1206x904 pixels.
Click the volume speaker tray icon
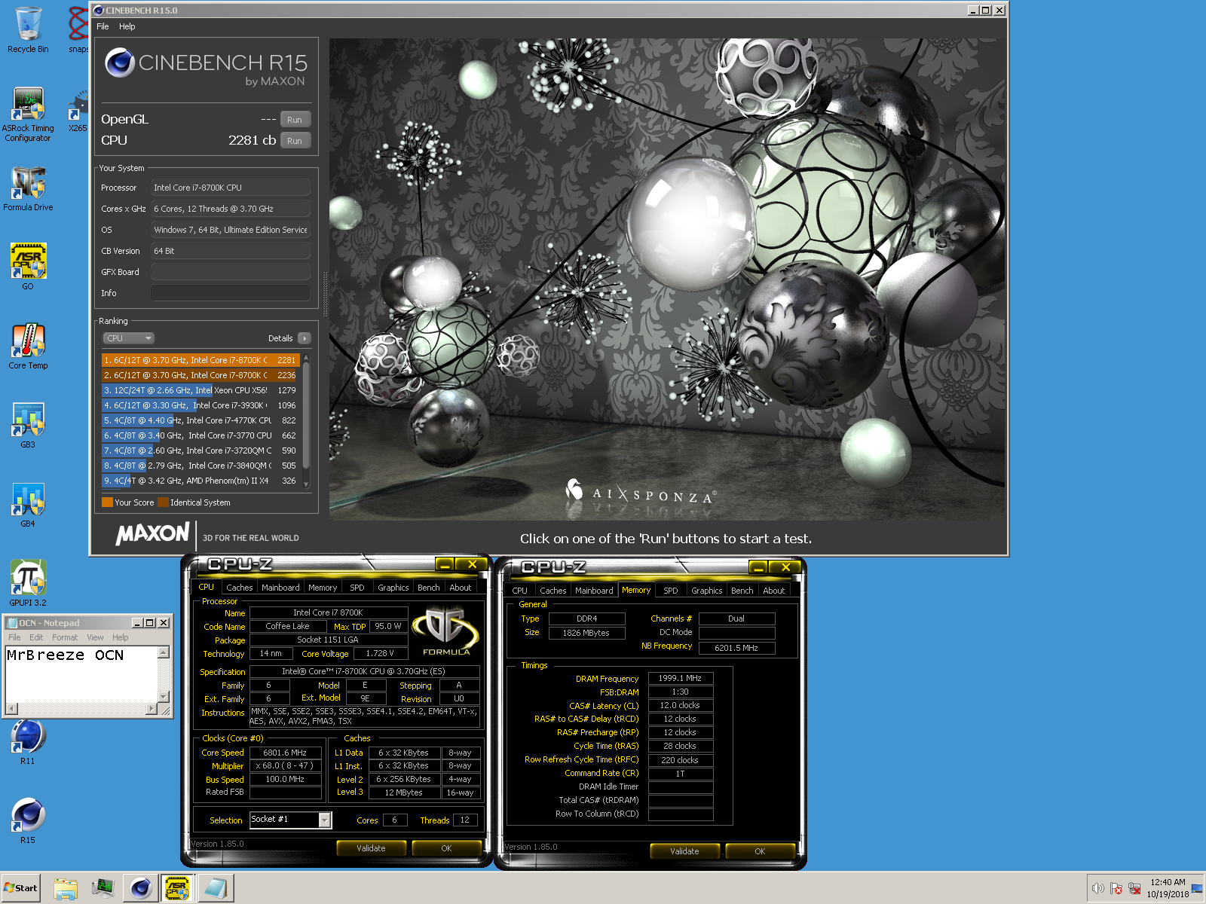(1097, 888)
